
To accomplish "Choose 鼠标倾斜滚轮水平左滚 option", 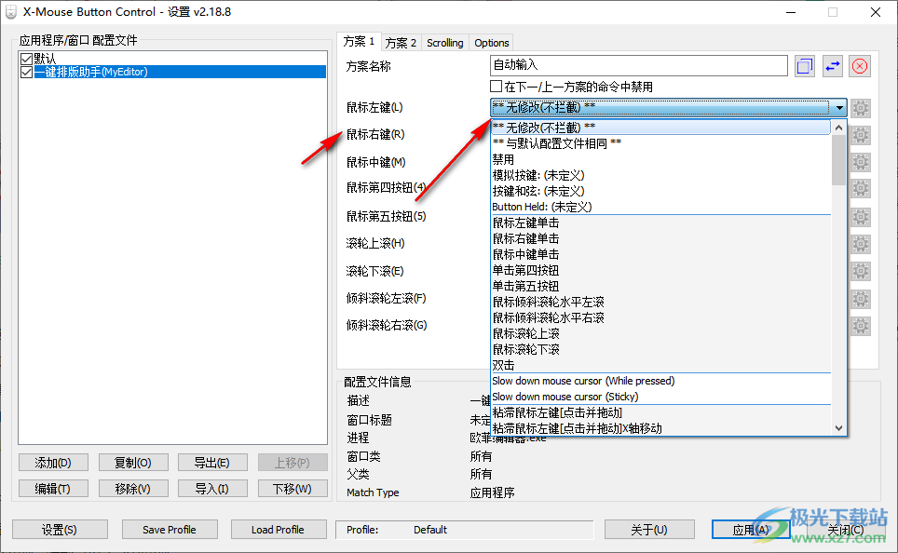I will pos(660,302).
